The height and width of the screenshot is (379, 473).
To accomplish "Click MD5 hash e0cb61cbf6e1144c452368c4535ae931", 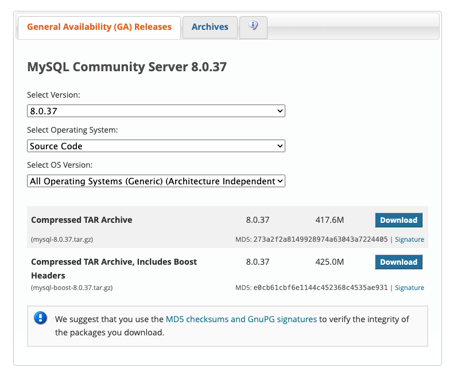I will pyautogui.click(x=320, y=288).
